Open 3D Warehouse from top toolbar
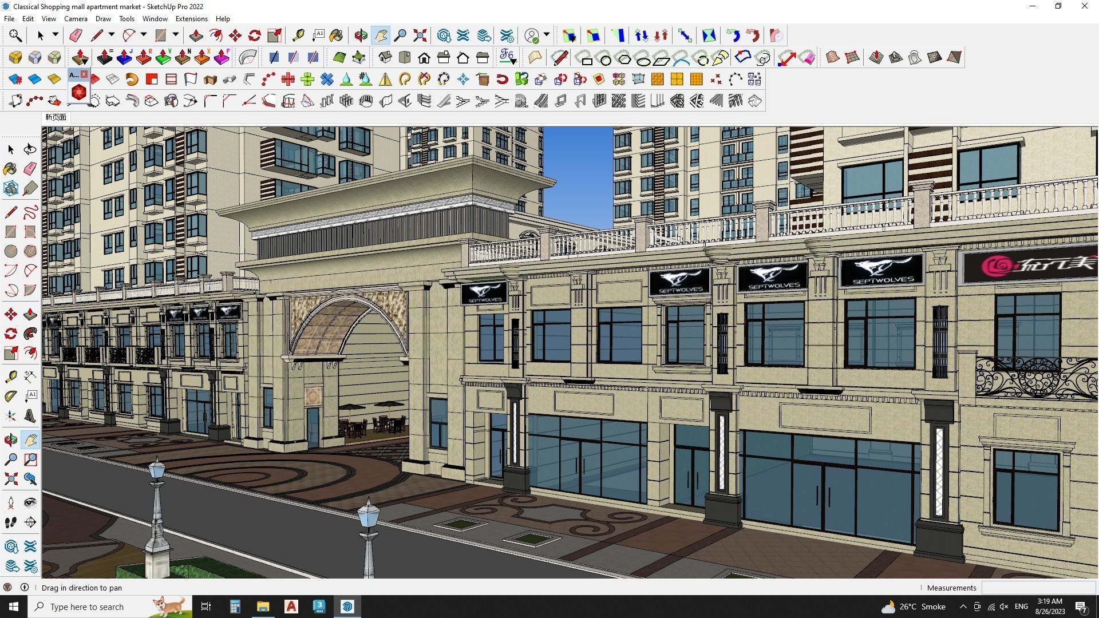Viewport: 1099px width, 618px height. pyautogui.click(x=444, y=35)
